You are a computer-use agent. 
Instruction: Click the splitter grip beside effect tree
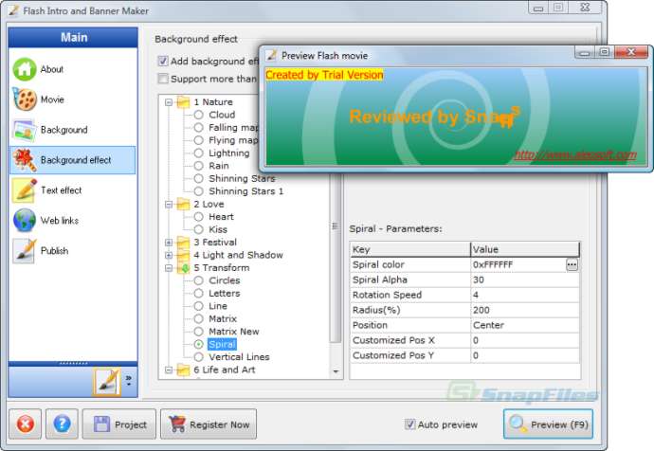pos(335,226)
